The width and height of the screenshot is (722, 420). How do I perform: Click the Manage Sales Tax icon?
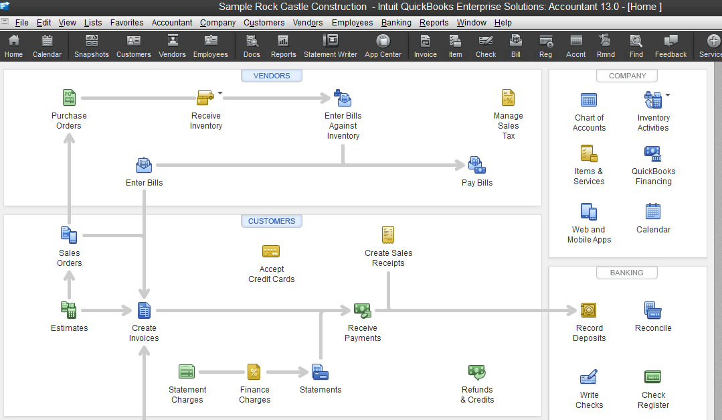[x=508, y=98]
